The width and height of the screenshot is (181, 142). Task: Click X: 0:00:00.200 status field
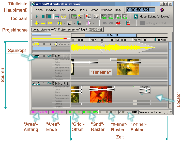[108, 112]
